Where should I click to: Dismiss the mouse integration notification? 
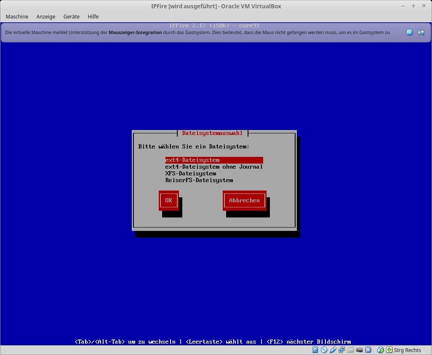click(409, 32)
